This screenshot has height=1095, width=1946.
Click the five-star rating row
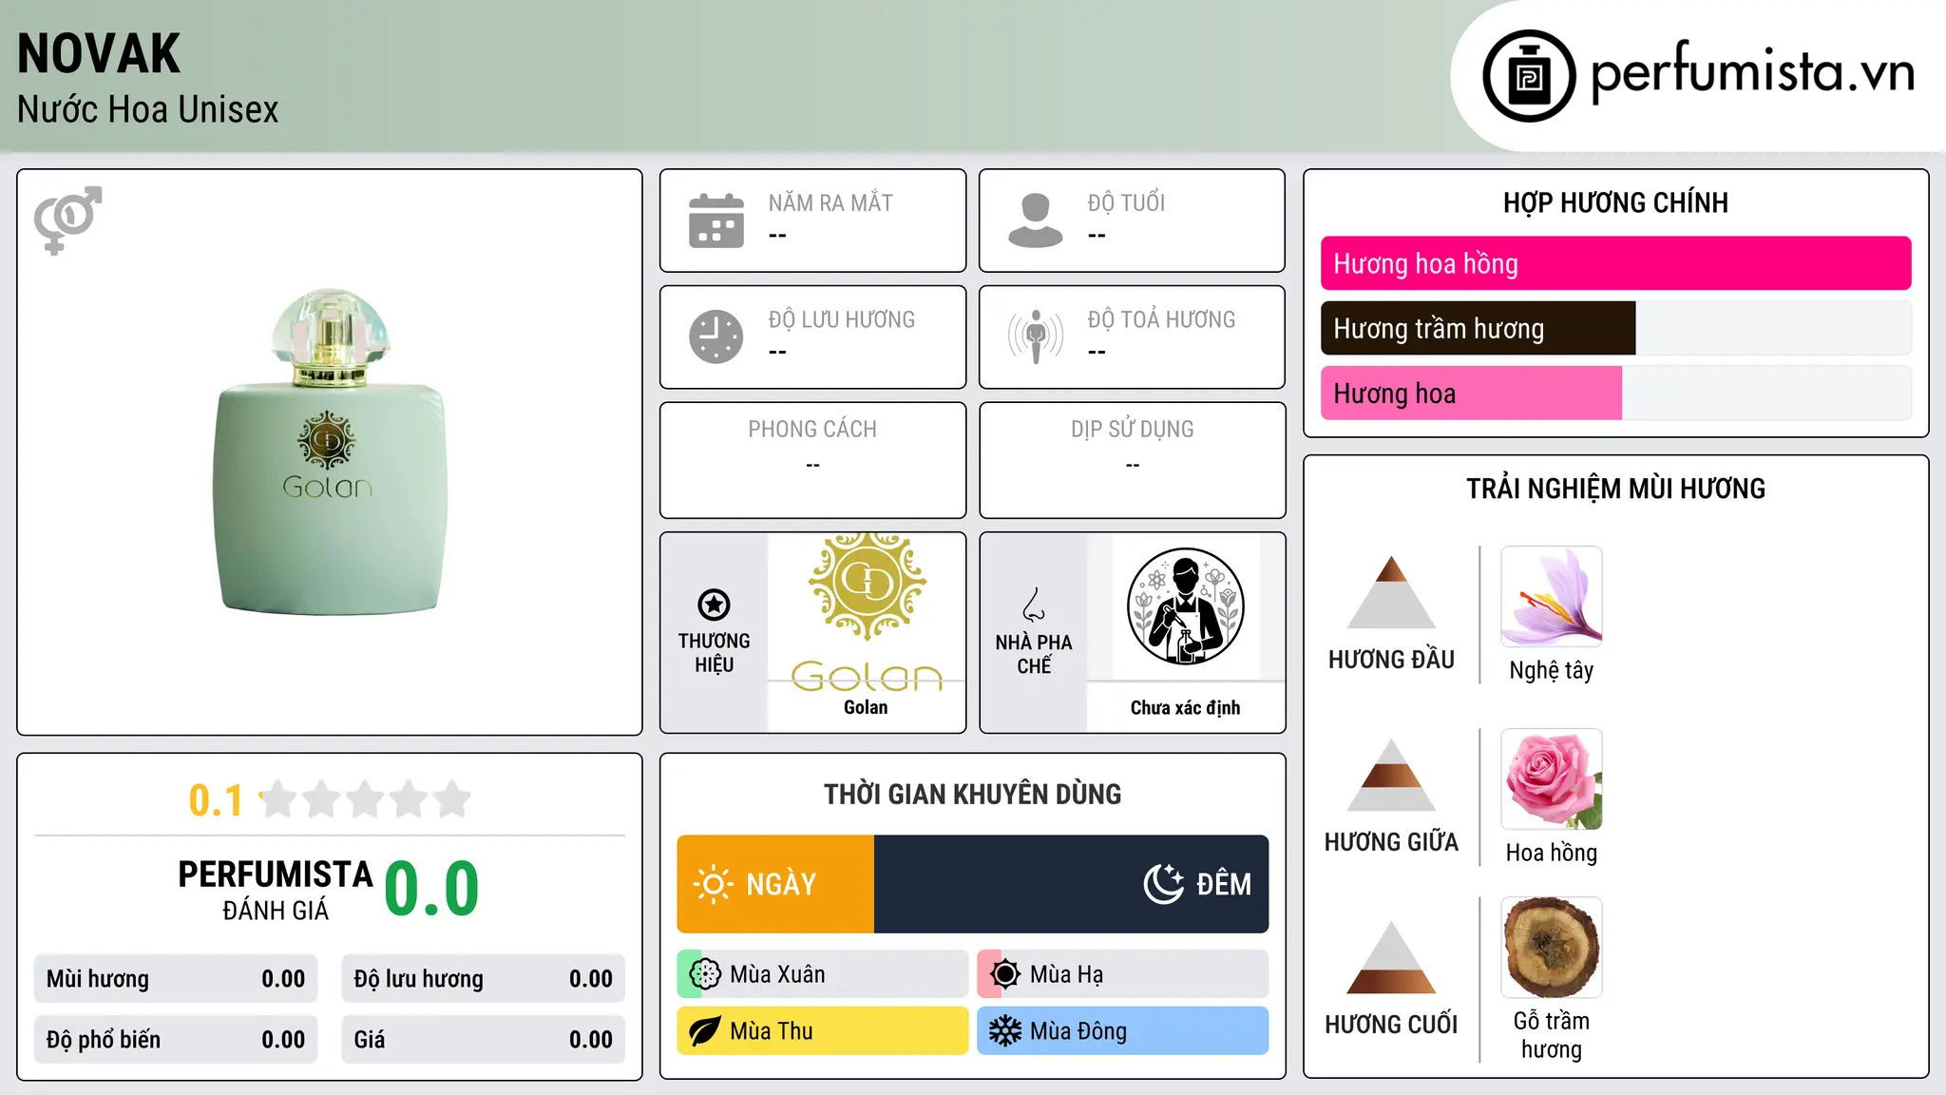366,799
